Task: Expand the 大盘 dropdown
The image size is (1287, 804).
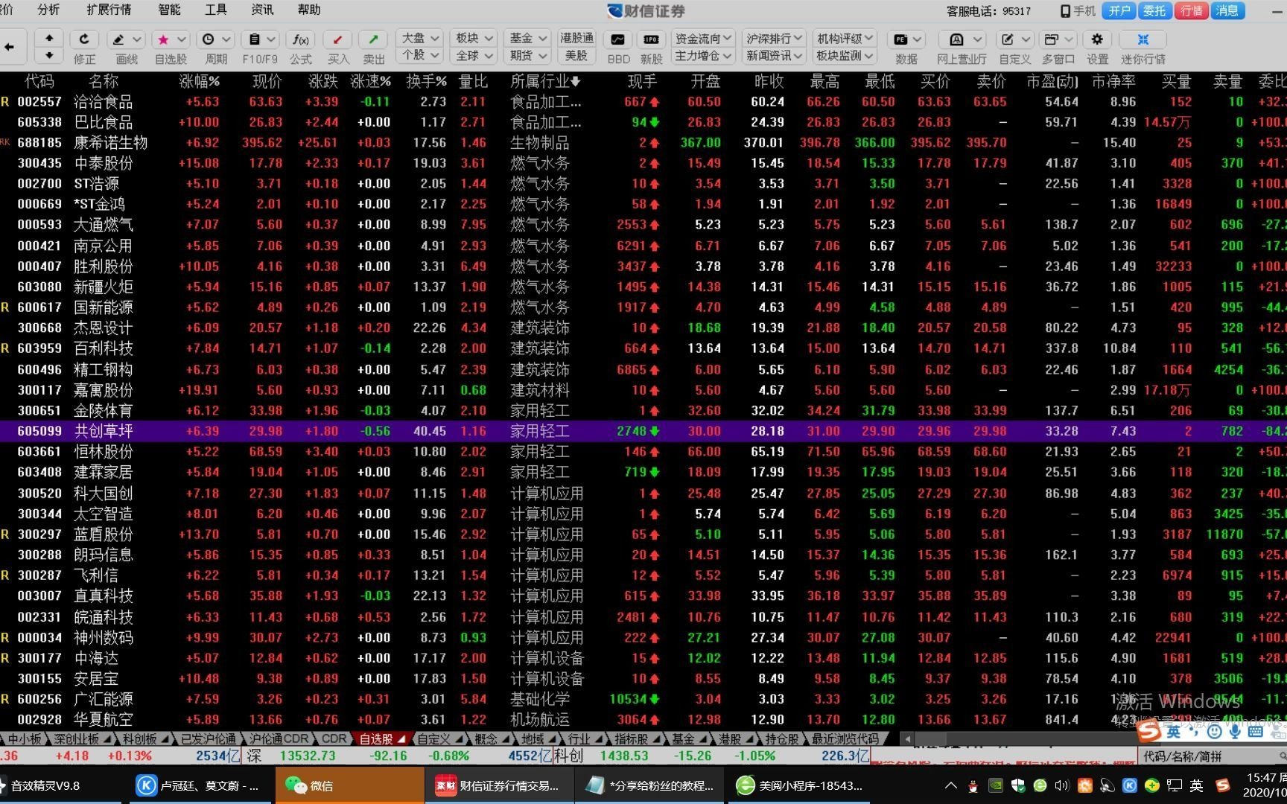Action: tap(421, 38)
